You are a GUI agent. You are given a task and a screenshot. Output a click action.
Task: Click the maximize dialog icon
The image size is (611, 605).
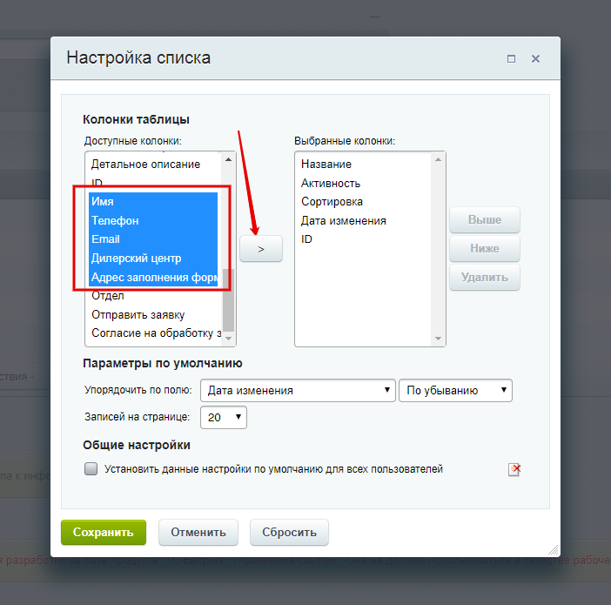[x=511, y=59]
